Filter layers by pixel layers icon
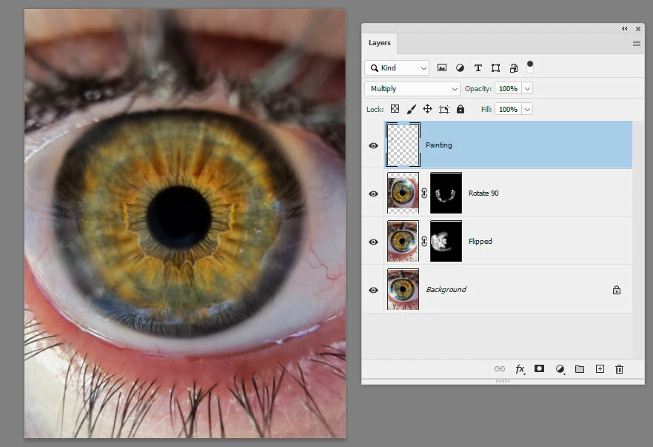653x447 pixels. [x=442, y=67]
